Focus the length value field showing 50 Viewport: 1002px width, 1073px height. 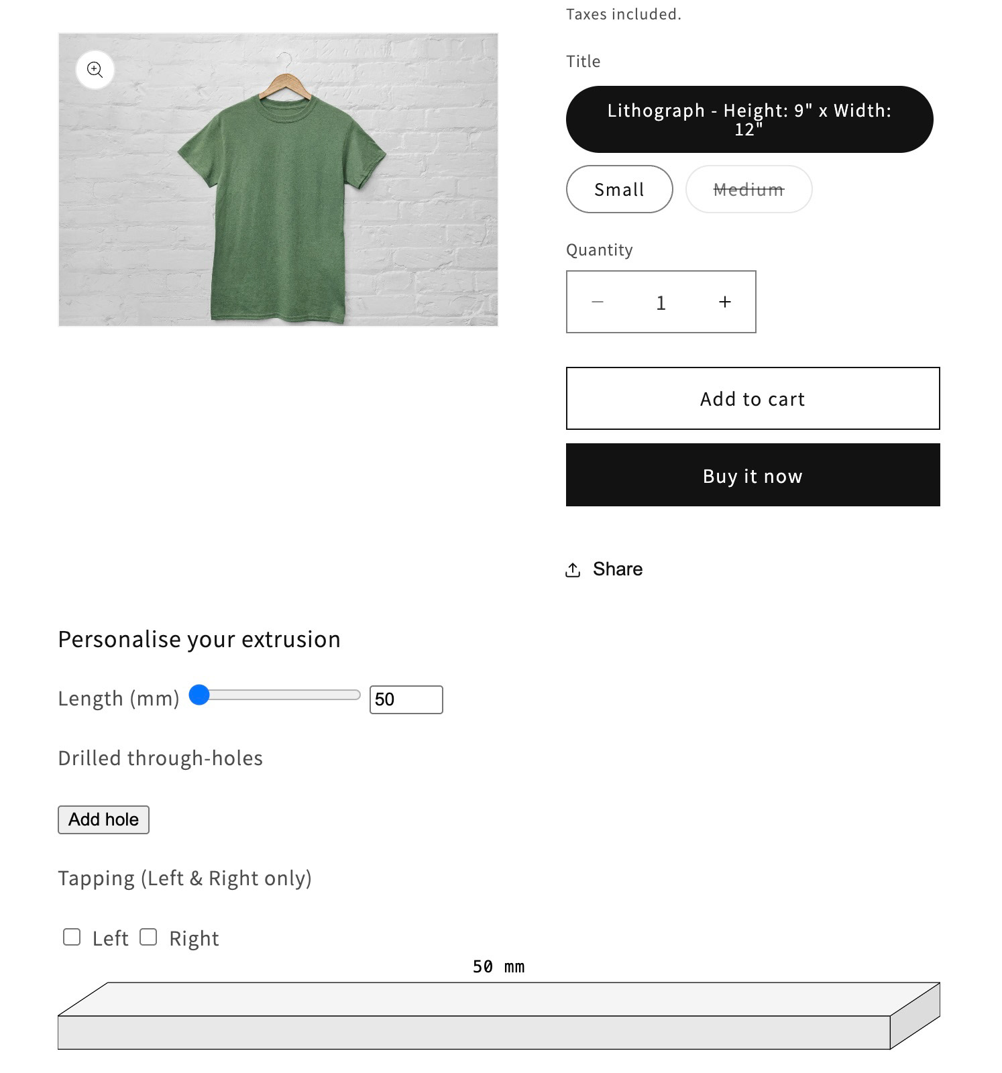pos(406,699)
